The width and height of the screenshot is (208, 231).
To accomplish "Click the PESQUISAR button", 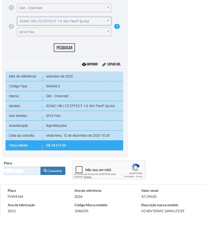I will pyautogui.click(x=65, y=48).
